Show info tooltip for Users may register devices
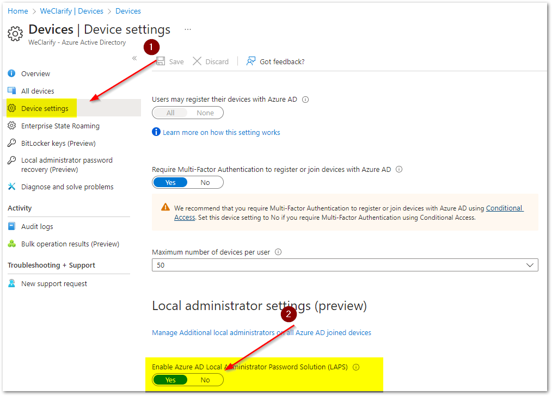 (305, 100)
